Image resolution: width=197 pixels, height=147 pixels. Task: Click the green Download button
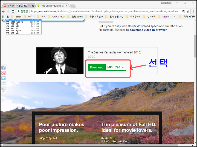tap(97, 67)
